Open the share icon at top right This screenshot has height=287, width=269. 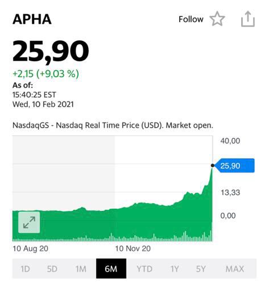248,19
